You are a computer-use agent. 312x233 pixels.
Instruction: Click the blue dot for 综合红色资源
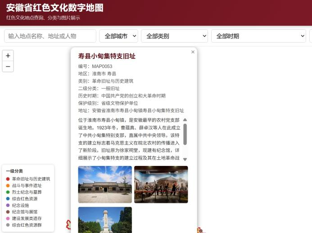(8, 199)
